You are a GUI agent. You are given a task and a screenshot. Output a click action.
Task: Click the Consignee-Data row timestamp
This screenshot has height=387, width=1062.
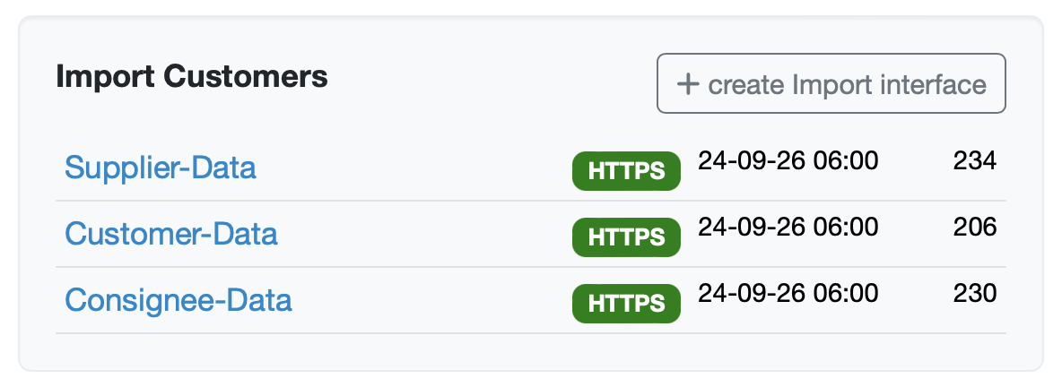[x=788, y=294]
